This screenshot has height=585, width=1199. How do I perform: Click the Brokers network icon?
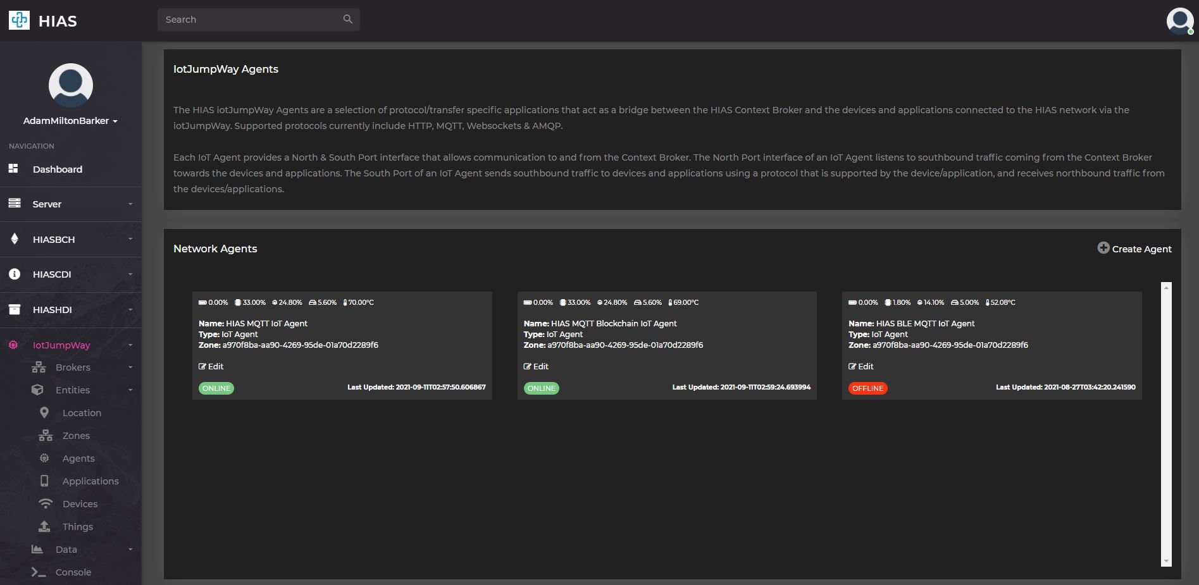(39, 367)
